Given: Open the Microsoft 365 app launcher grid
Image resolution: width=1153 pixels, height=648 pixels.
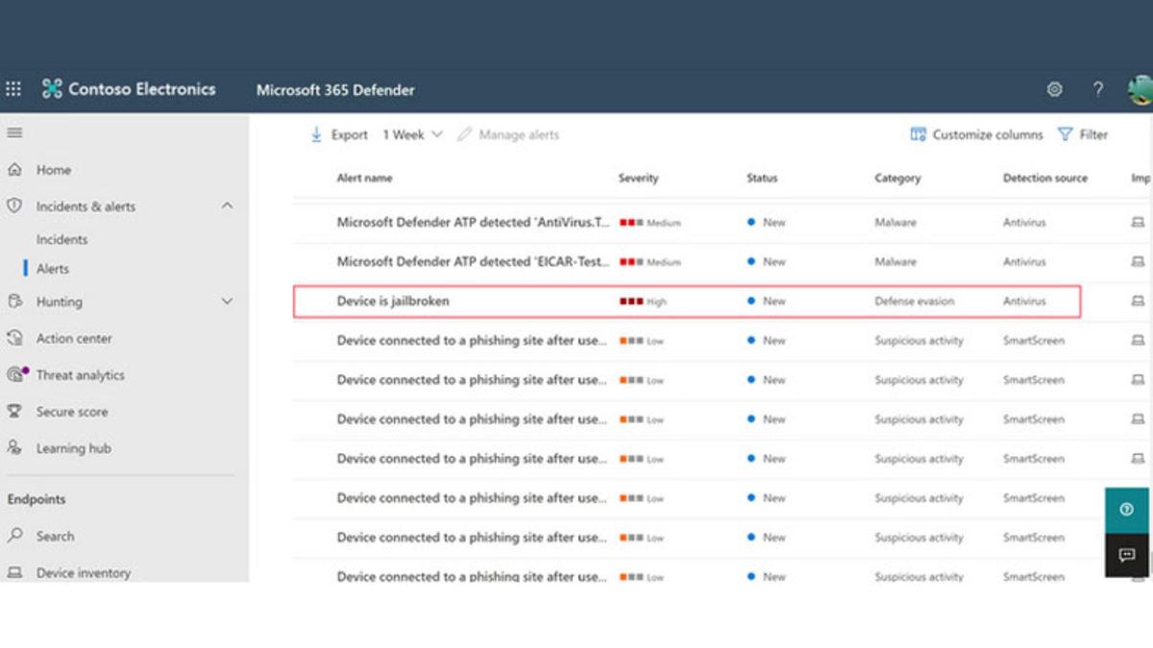Looking at the screenshot, I should [13, 88].
